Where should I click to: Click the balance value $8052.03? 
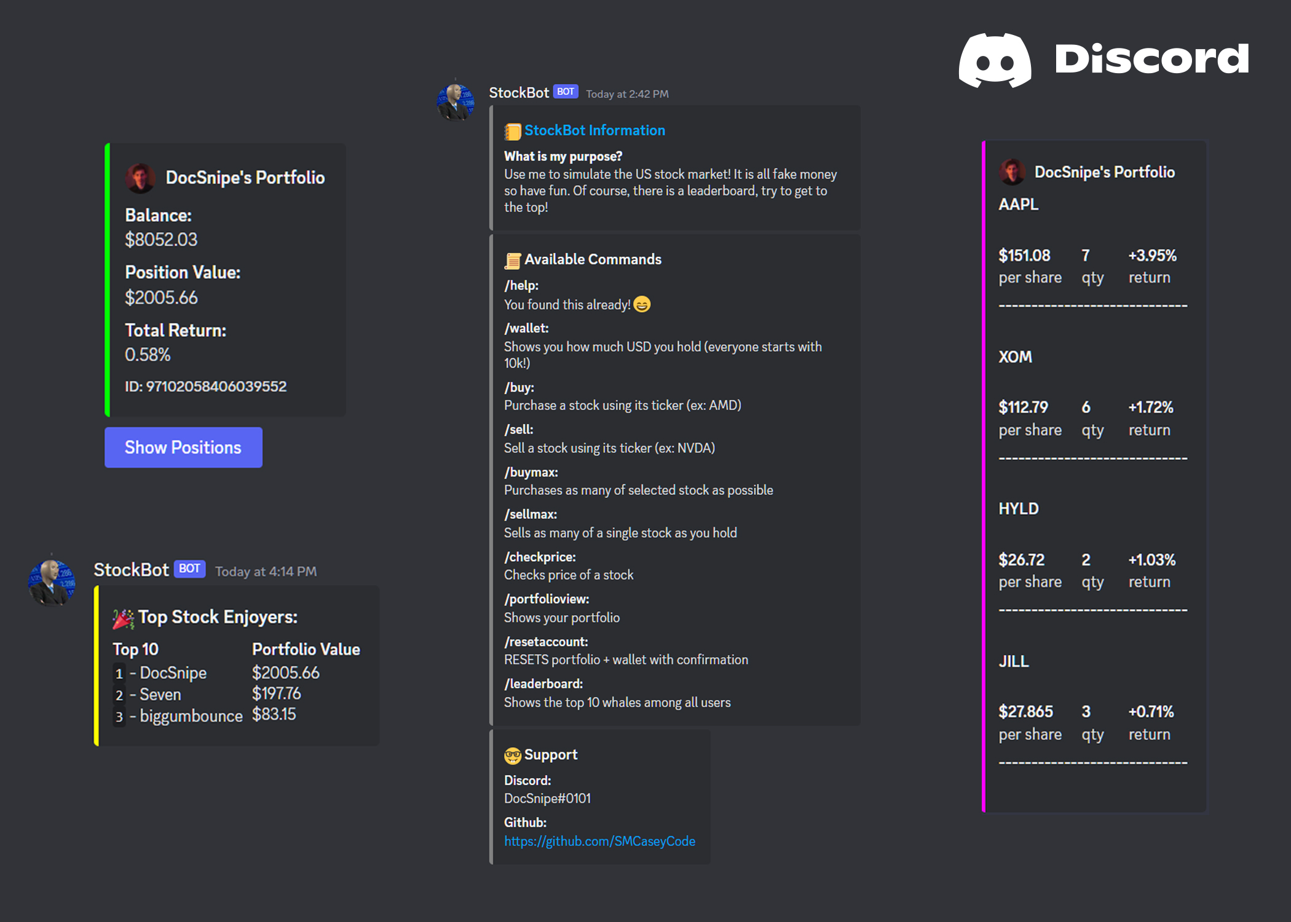click(161, 239)
